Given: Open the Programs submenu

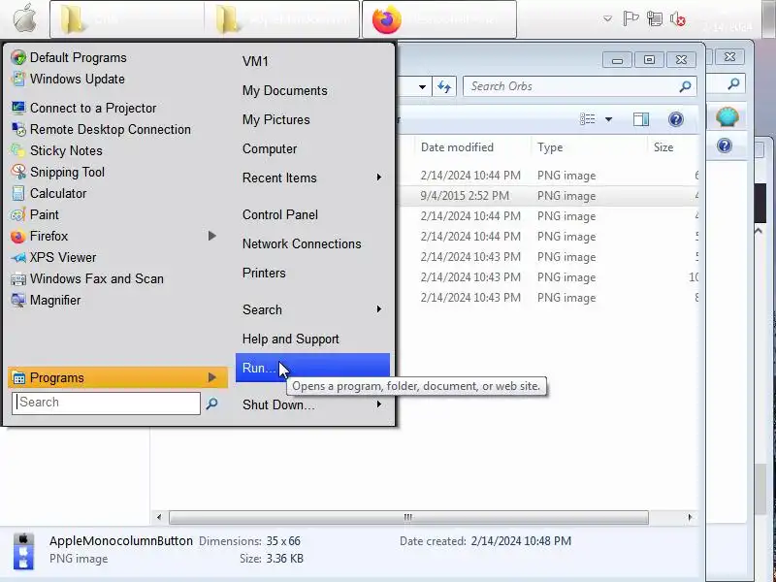Looking at the screenshot, I should [x=117, y=377].
